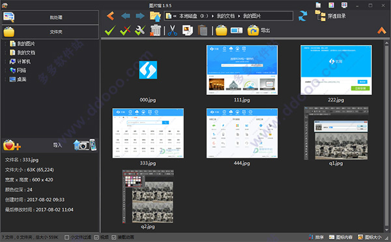Select thumbnail q2.jpg
The width and height of the screenshot is (391, 242).
pyautogui.click(x=148, y=196)
